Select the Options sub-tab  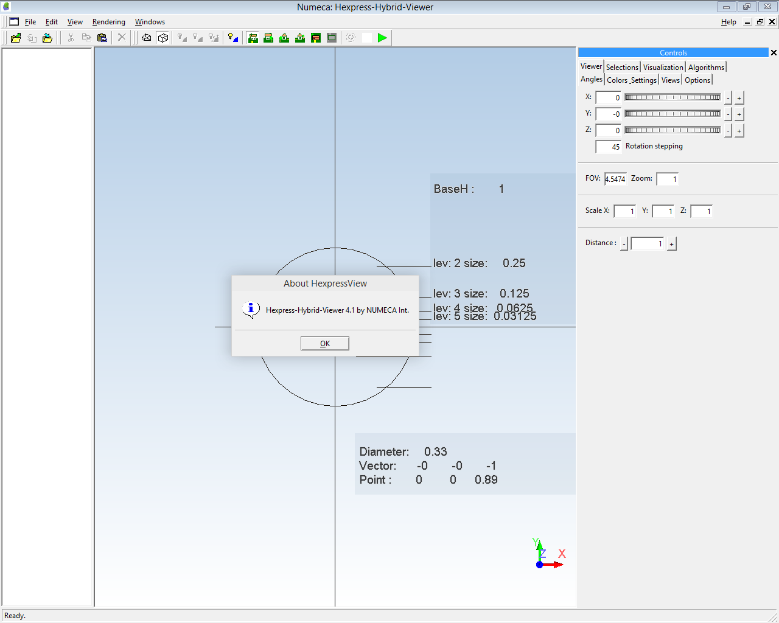pyautogui.click(x=697, y=80)
